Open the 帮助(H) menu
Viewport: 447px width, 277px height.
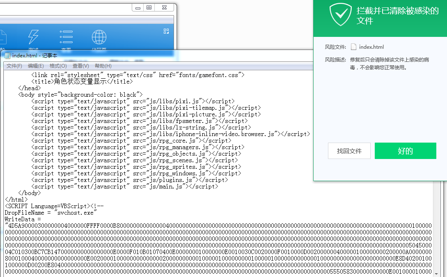point(103,66)
